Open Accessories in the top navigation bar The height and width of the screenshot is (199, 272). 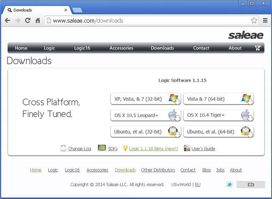click(121, 48)
